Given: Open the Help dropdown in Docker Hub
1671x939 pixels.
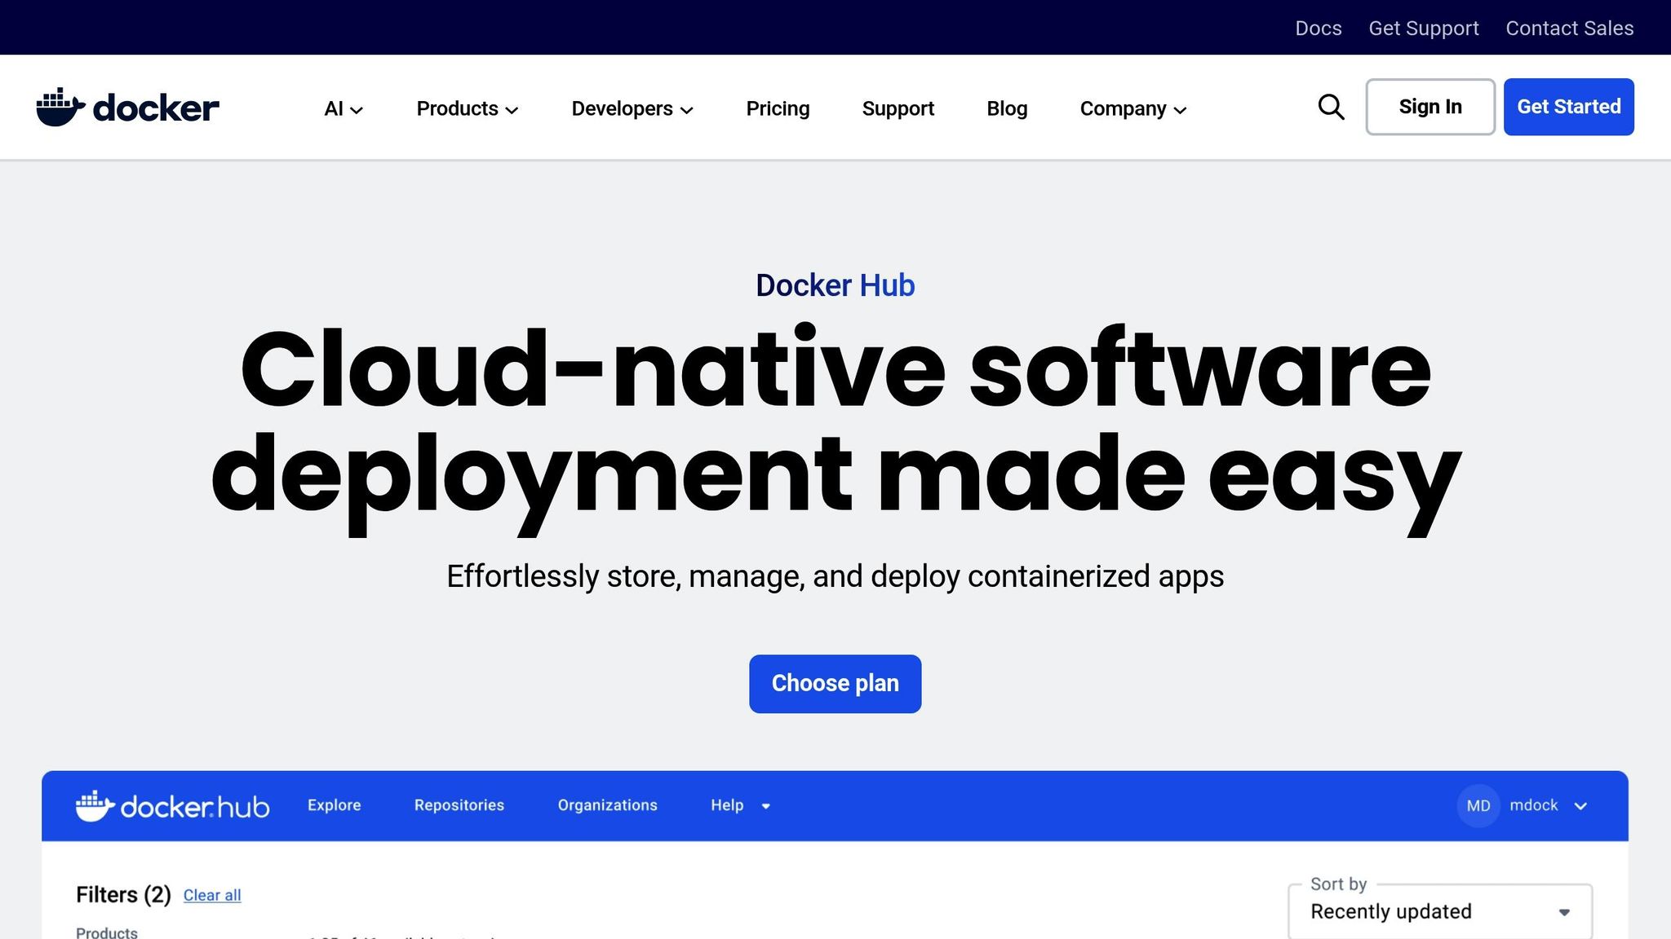Looking at the screenshot, I should pos(741,805).
